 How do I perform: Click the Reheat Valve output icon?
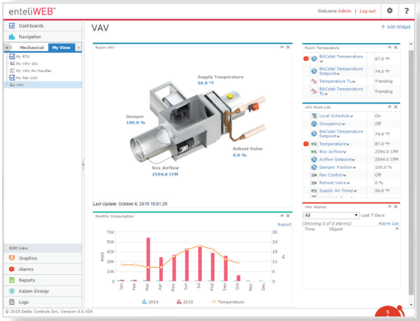tap(314, 183)
